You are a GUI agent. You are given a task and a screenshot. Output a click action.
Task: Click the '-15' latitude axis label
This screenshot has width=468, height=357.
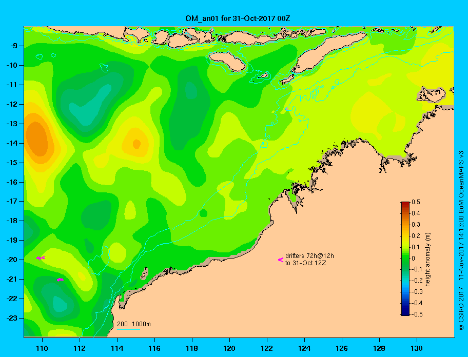point(12,163)
